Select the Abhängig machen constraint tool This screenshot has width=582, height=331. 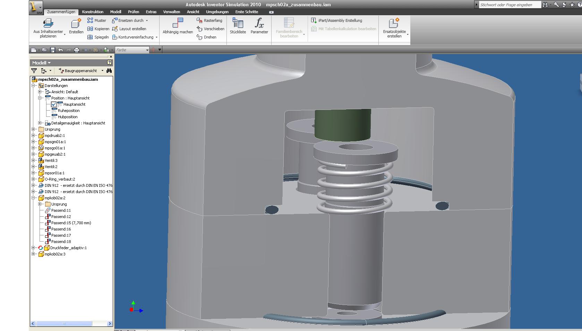pyautogui.click(x=178, y=26)
